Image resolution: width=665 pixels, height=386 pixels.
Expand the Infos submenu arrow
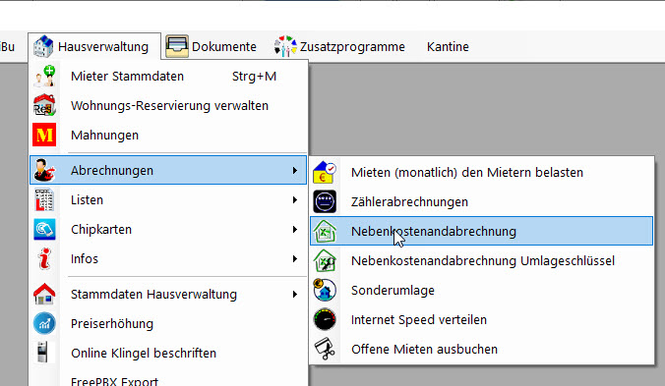[x=295, y=258]
